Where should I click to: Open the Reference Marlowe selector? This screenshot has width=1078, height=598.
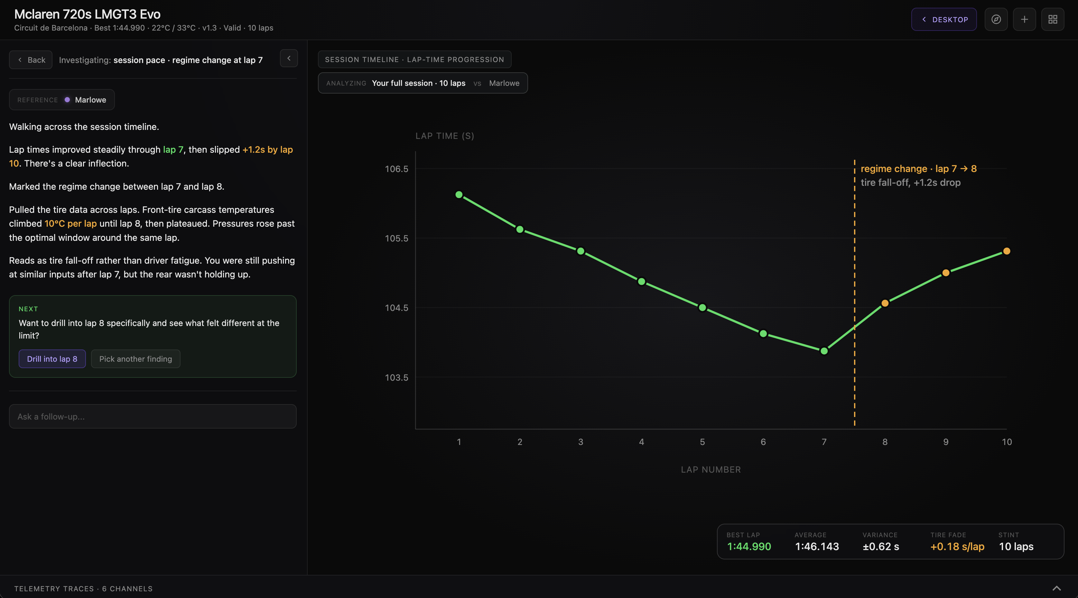pos(62,100)
